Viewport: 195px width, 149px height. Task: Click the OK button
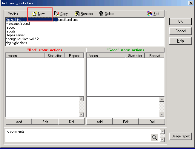pyautogui.click(x=180, y=21)
